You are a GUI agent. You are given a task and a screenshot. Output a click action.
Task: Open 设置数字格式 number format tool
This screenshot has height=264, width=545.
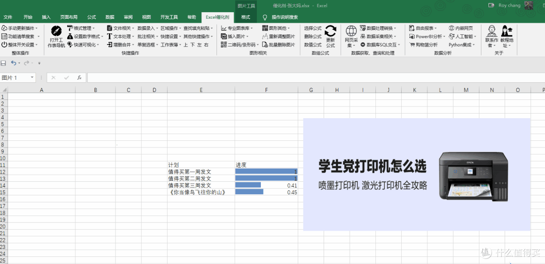pyautogui.click(x=85, y=36)
